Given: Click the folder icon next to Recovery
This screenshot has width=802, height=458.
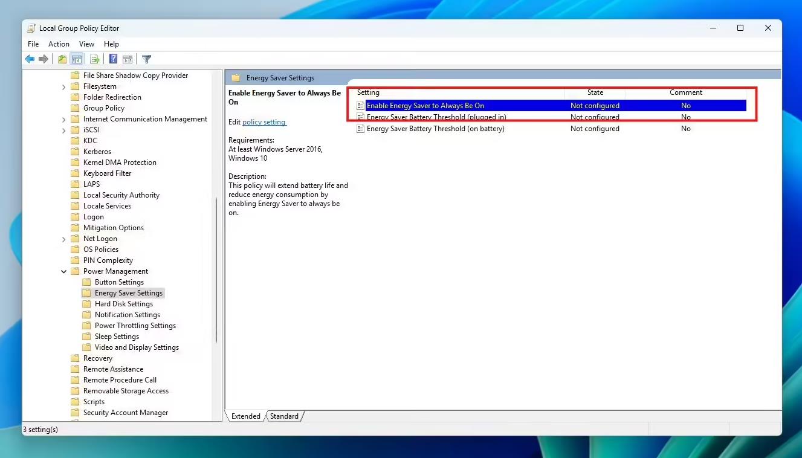Looking at the screenshot, I should pos(75,358).
